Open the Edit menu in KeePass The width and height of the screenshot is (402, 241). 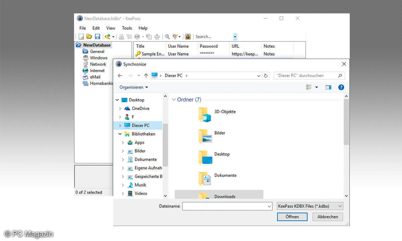96,28
